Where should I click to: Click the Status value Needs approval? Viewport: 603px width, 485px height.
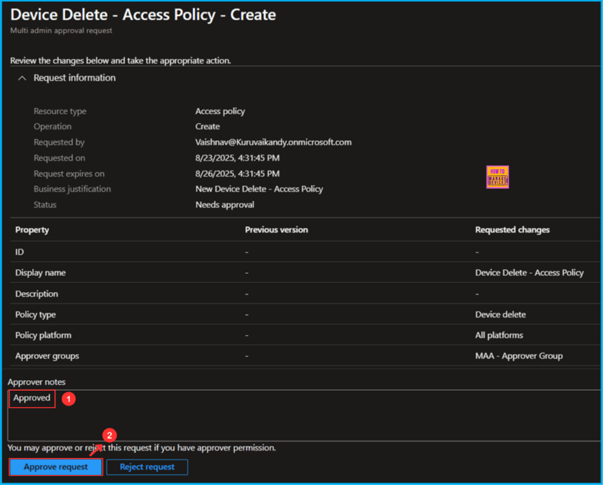click(x=224, y=204)
